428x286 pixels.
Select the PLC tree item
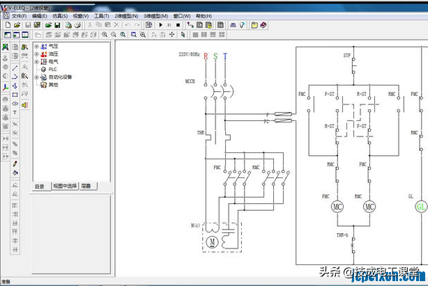52,70
